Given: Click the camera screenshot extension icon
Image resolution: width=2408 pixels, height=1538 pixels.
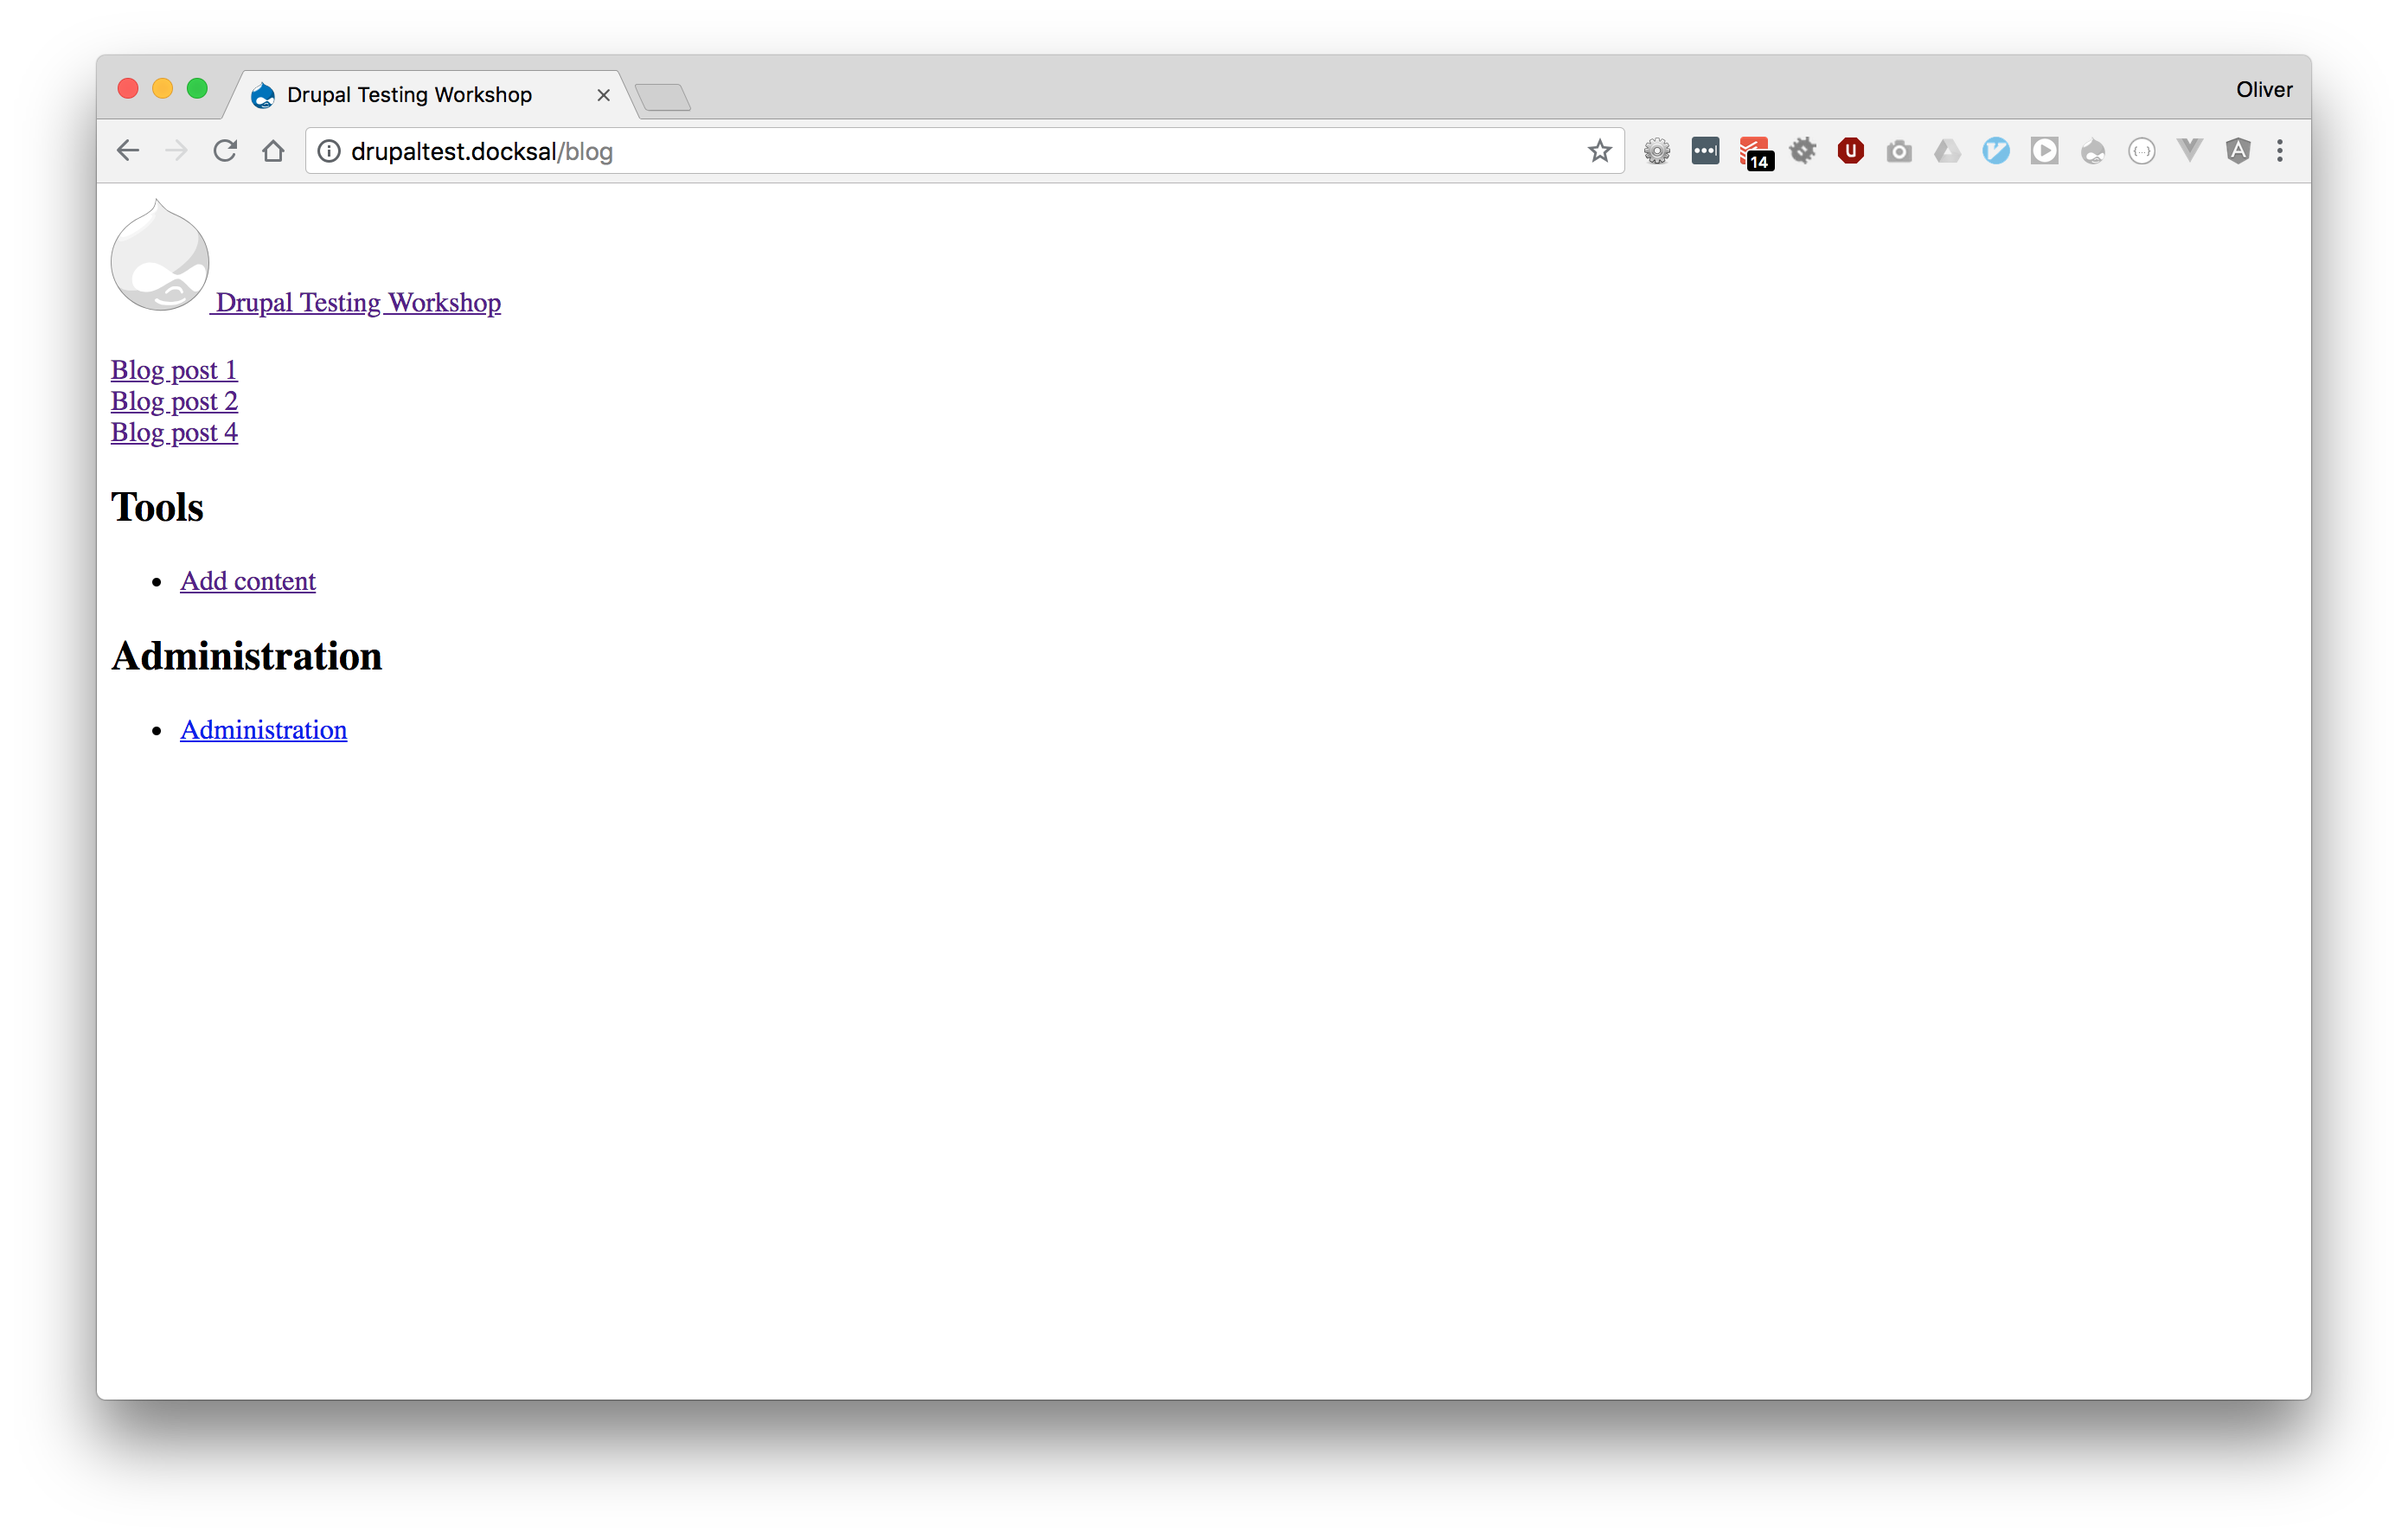Looking at the screenshot, I should point(1899,152).
